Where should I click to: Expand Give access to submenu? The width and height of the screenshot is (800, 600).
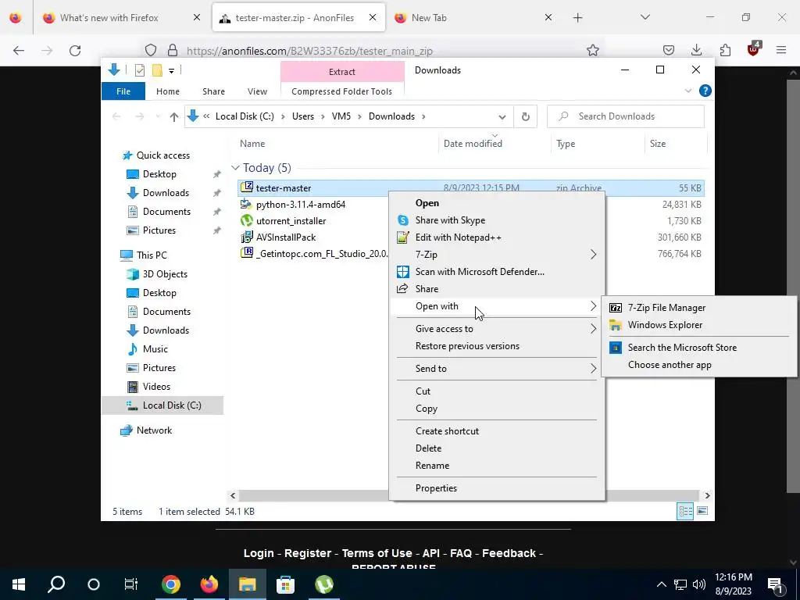pyautogui.click(x=496, y=329)
